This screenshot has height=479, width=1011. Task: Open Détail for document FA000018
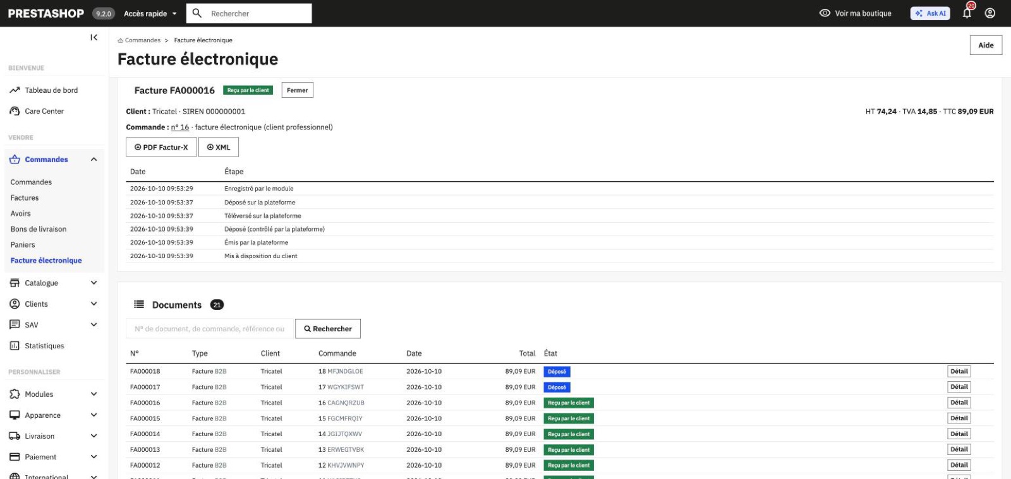coord(959,372)
